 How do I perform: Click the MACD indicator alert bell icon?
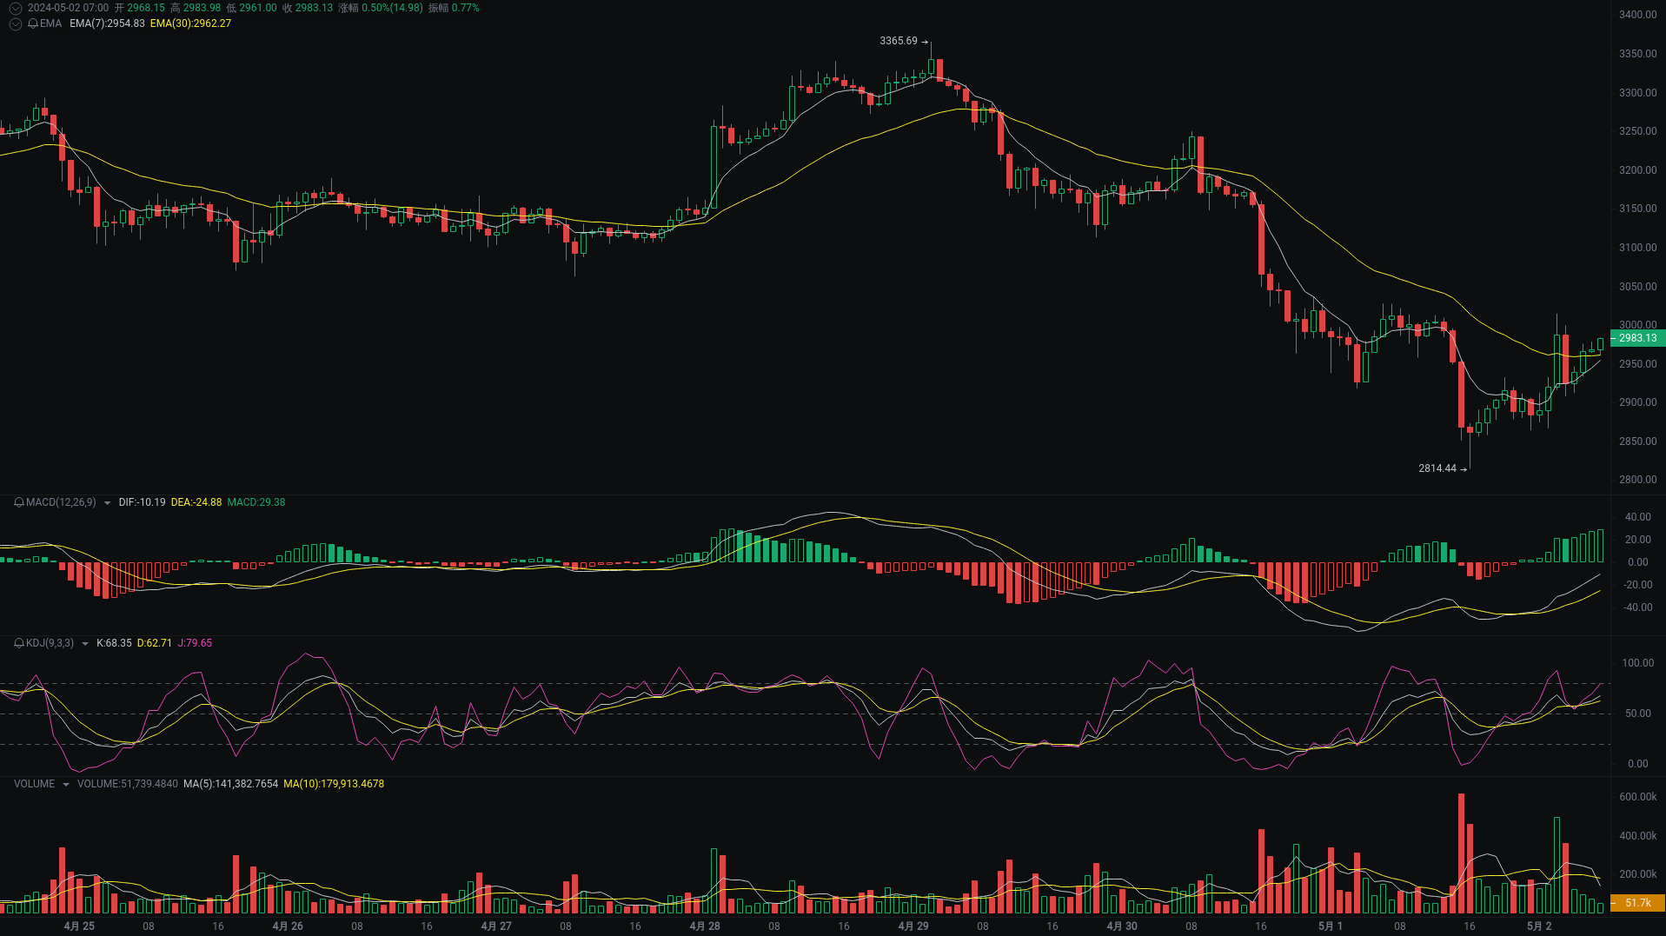pyautogui.click(x=19, y=502)
